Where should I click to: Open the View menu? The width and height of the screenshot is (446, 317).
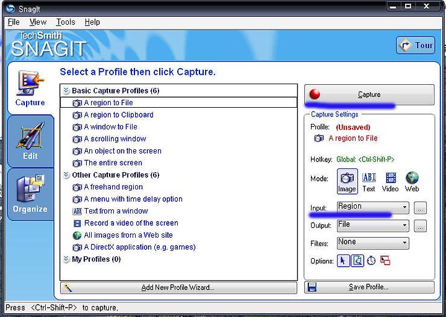pos(38,22)
